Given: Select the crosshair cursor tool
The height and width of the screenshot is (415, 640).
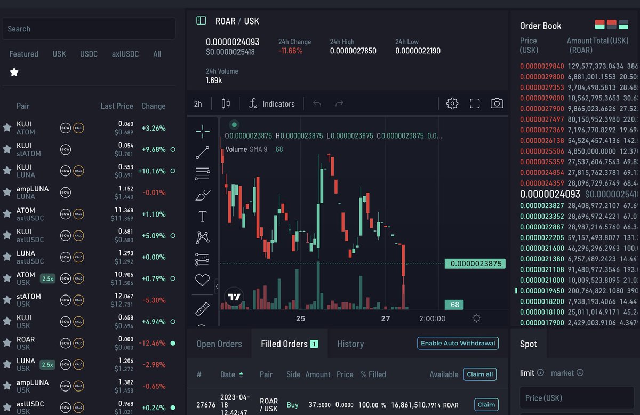Looking at the screenshot, I should (203, 131).
